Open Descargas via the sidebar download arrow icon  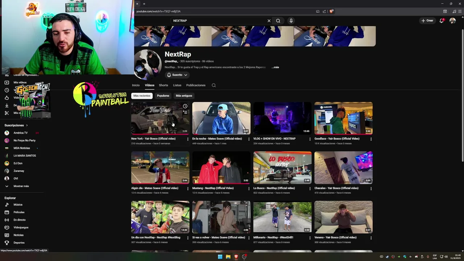[x=7, y=105]
